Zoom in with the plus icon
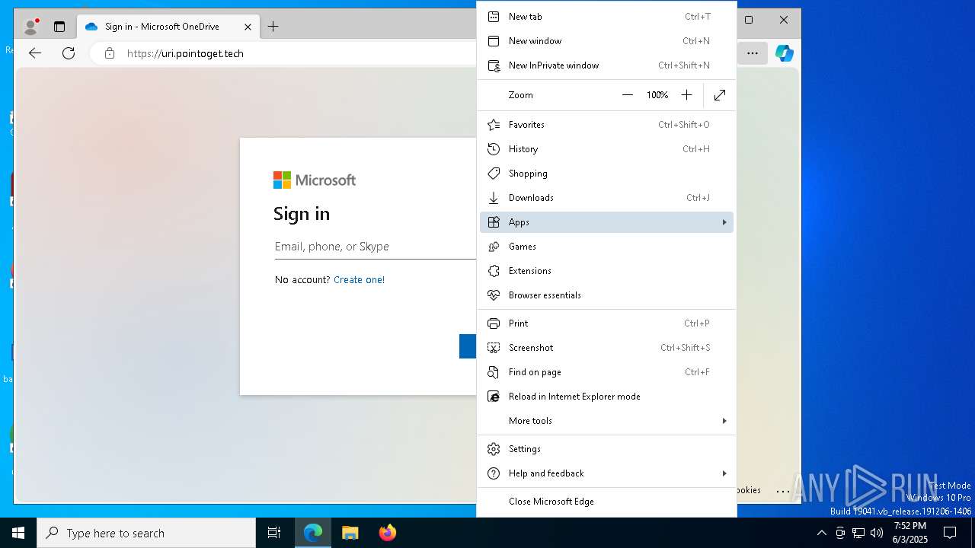Image resolution: width=975 pixels, height=548 pixels. tap(686, 95)
